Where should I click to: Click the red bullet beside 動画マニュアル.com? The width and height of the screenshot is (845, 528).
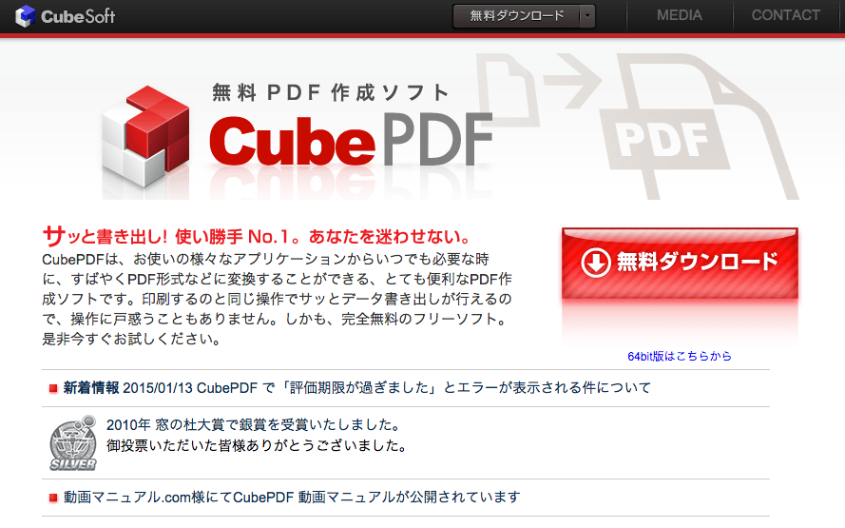[53, 498]
